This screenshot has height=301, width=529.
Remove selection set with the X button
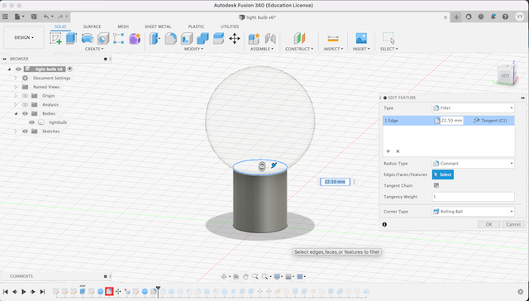click(398, 151)
